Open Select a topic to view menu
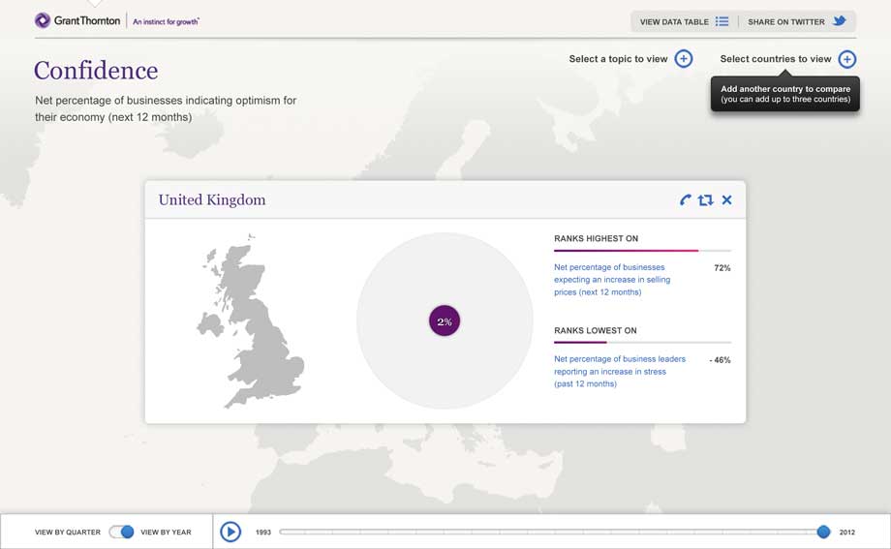 tap(618, 59)
